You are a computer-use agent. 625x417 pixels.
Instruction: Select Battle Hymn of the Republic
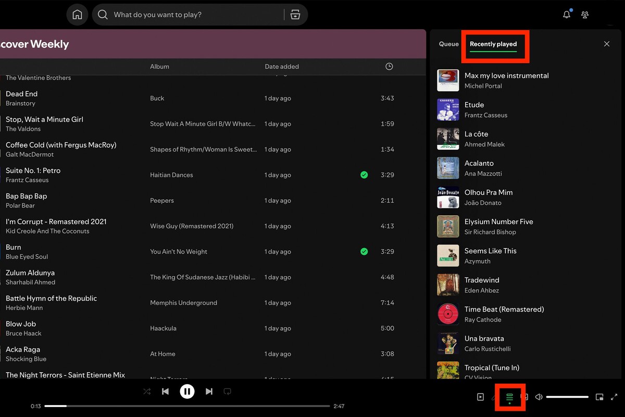pos(51,298)
